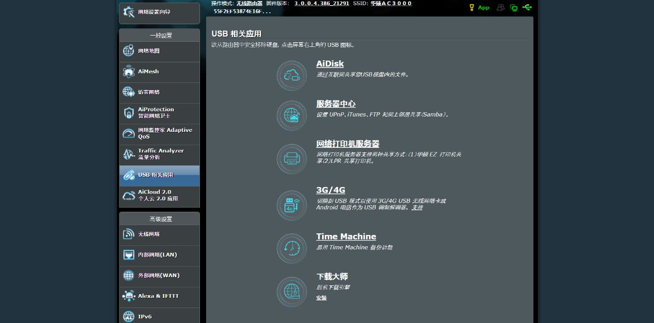The image size is (654, 323).
Task: Click the 网络地图 globe icon
Action: click(x=129, y=51)
